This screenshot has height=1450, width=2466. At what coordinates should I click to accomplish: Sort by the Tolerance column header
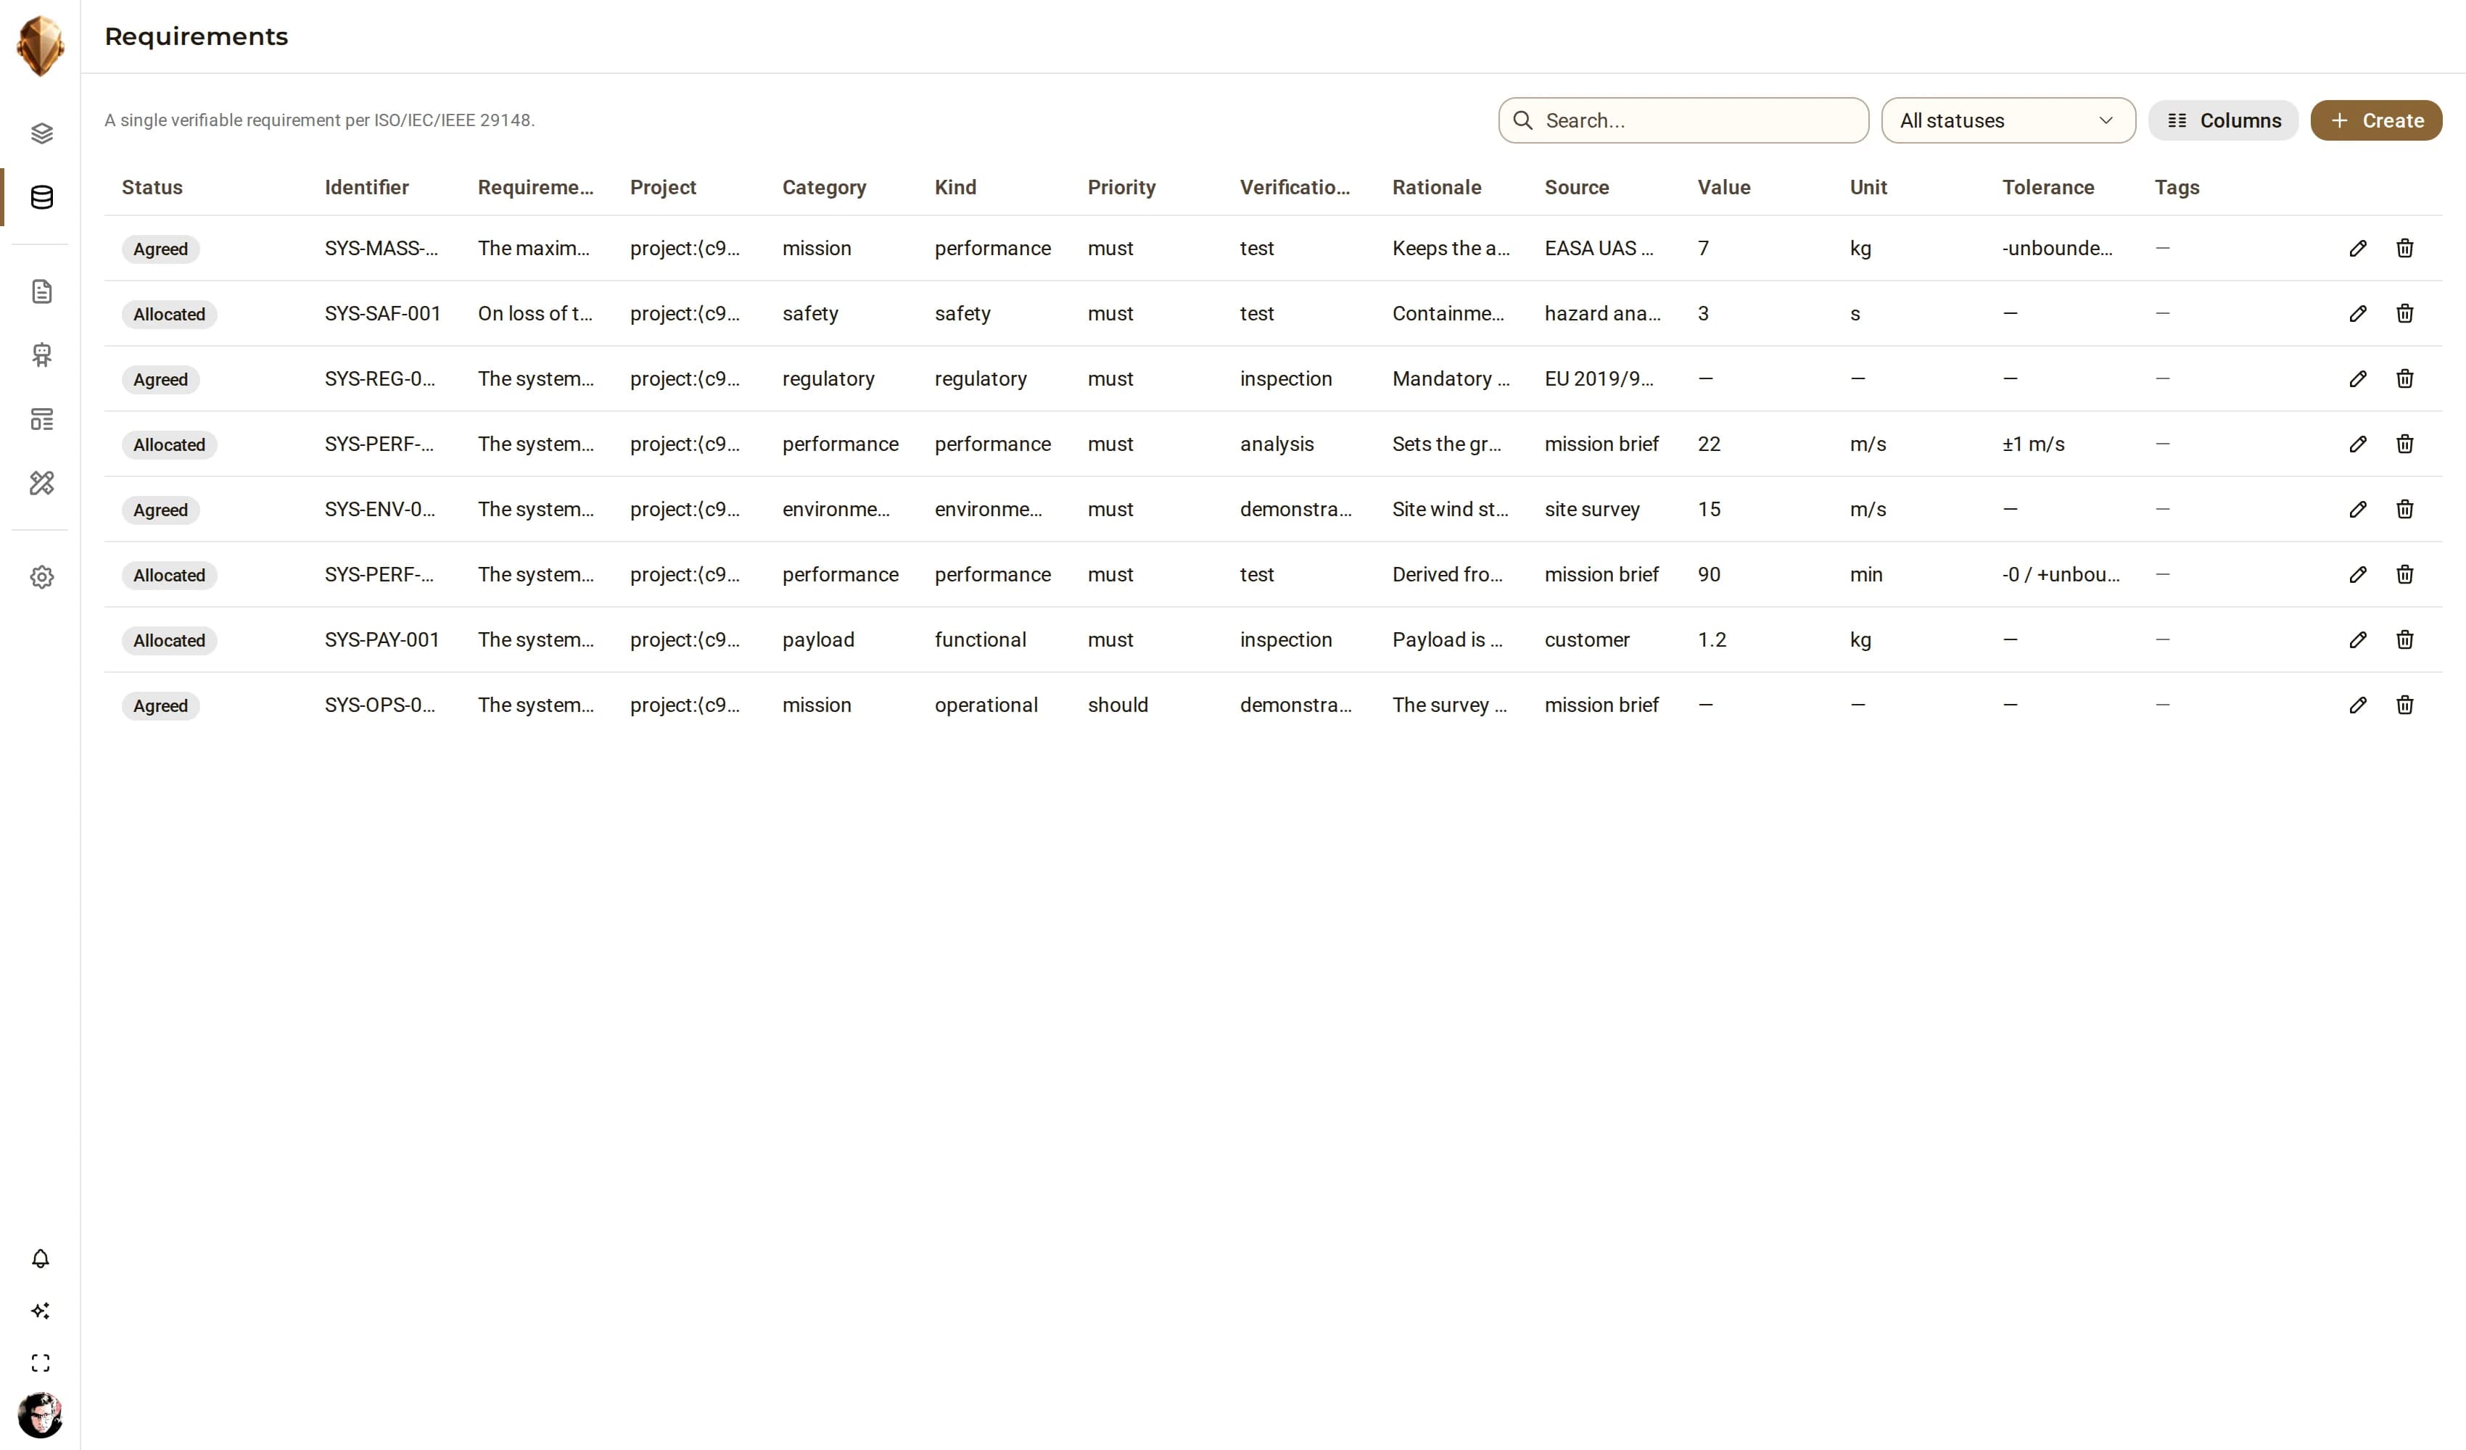2048,187
